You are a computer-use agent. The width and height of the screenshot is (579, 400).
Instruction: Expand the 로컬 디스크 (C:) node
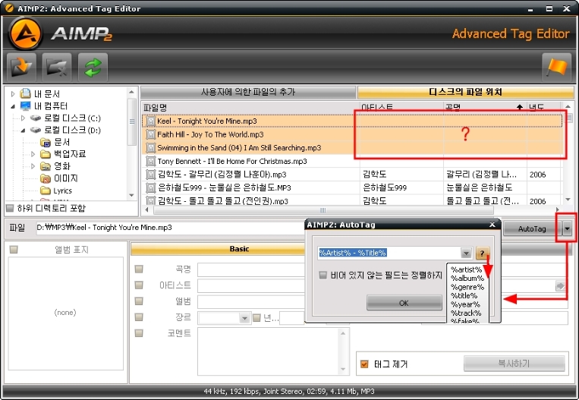pos(23,118)
